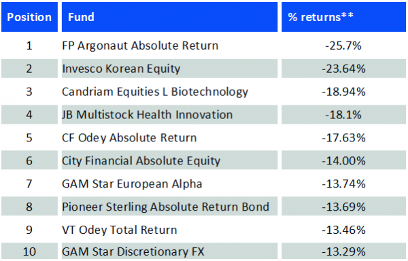The width and height of the screenshot is (408, 261).
Task: Click the -18.94% returns value
Action: coord(343,92)
